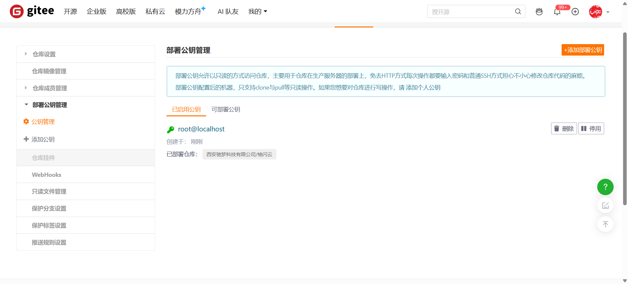Open the 我的 dropdown menu

[257, 11]
